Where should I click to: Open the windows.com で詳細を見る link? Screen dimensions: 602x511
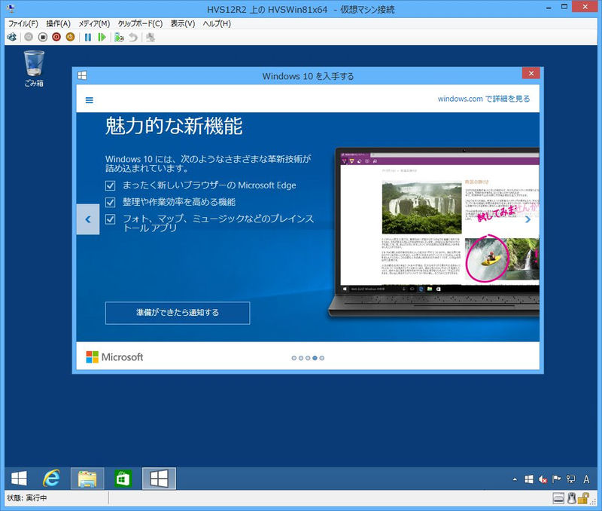click(x=484, y=99)
